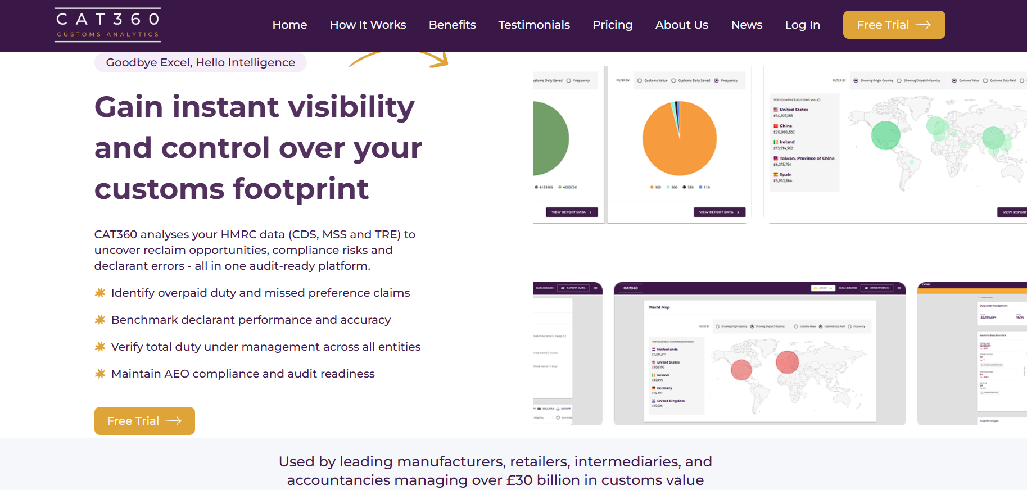
Task: Go to the Pricing page in navigation
Action: (612, 25)
